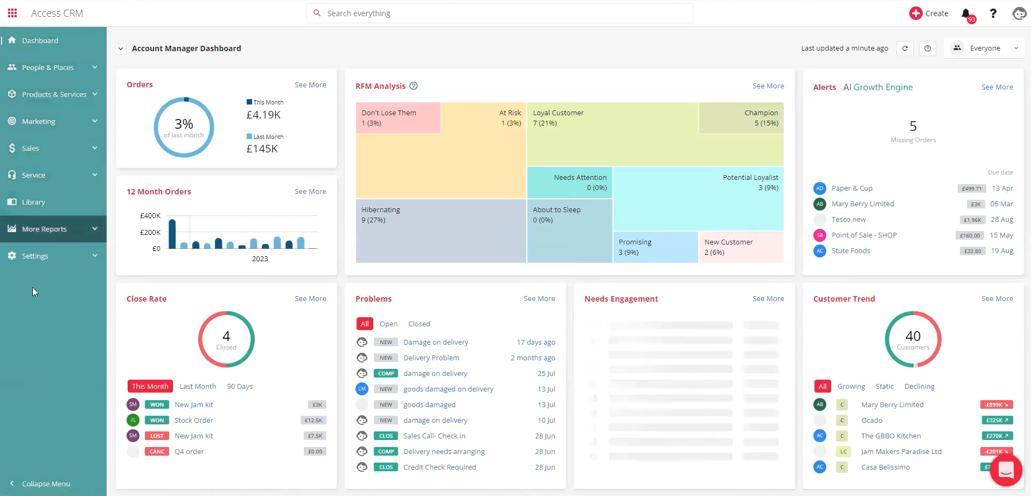Open the Settings section in sidebar
Image resolution: width=1031 pixels, height=496 pixels.
35,255
